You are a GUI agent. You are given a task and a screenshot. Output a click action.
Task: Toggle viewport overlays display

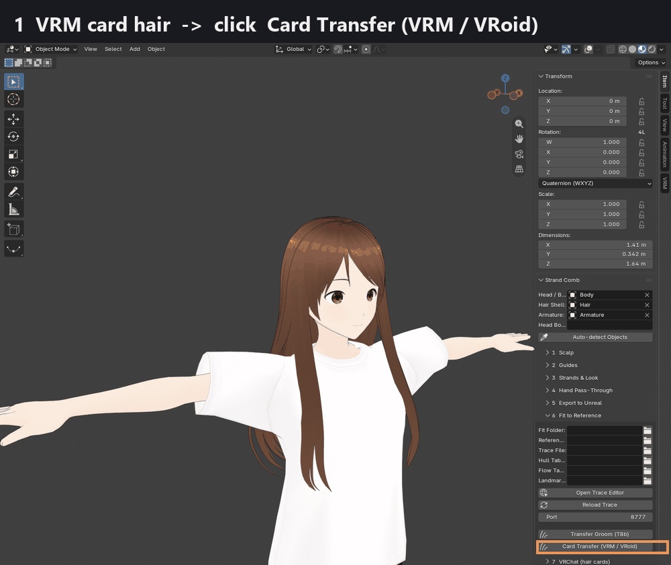click(588, 49)
